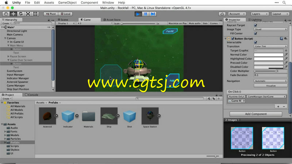Click the Step frame button
Screen dimensions: 292x164
click(x=153, y=14)
